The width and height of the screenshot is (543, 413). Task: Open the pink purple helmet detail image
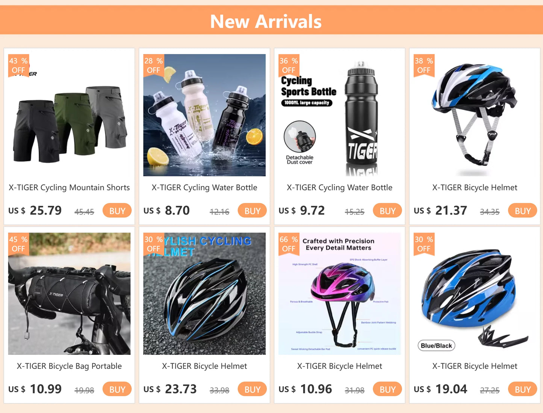click(x=339, y=294)
